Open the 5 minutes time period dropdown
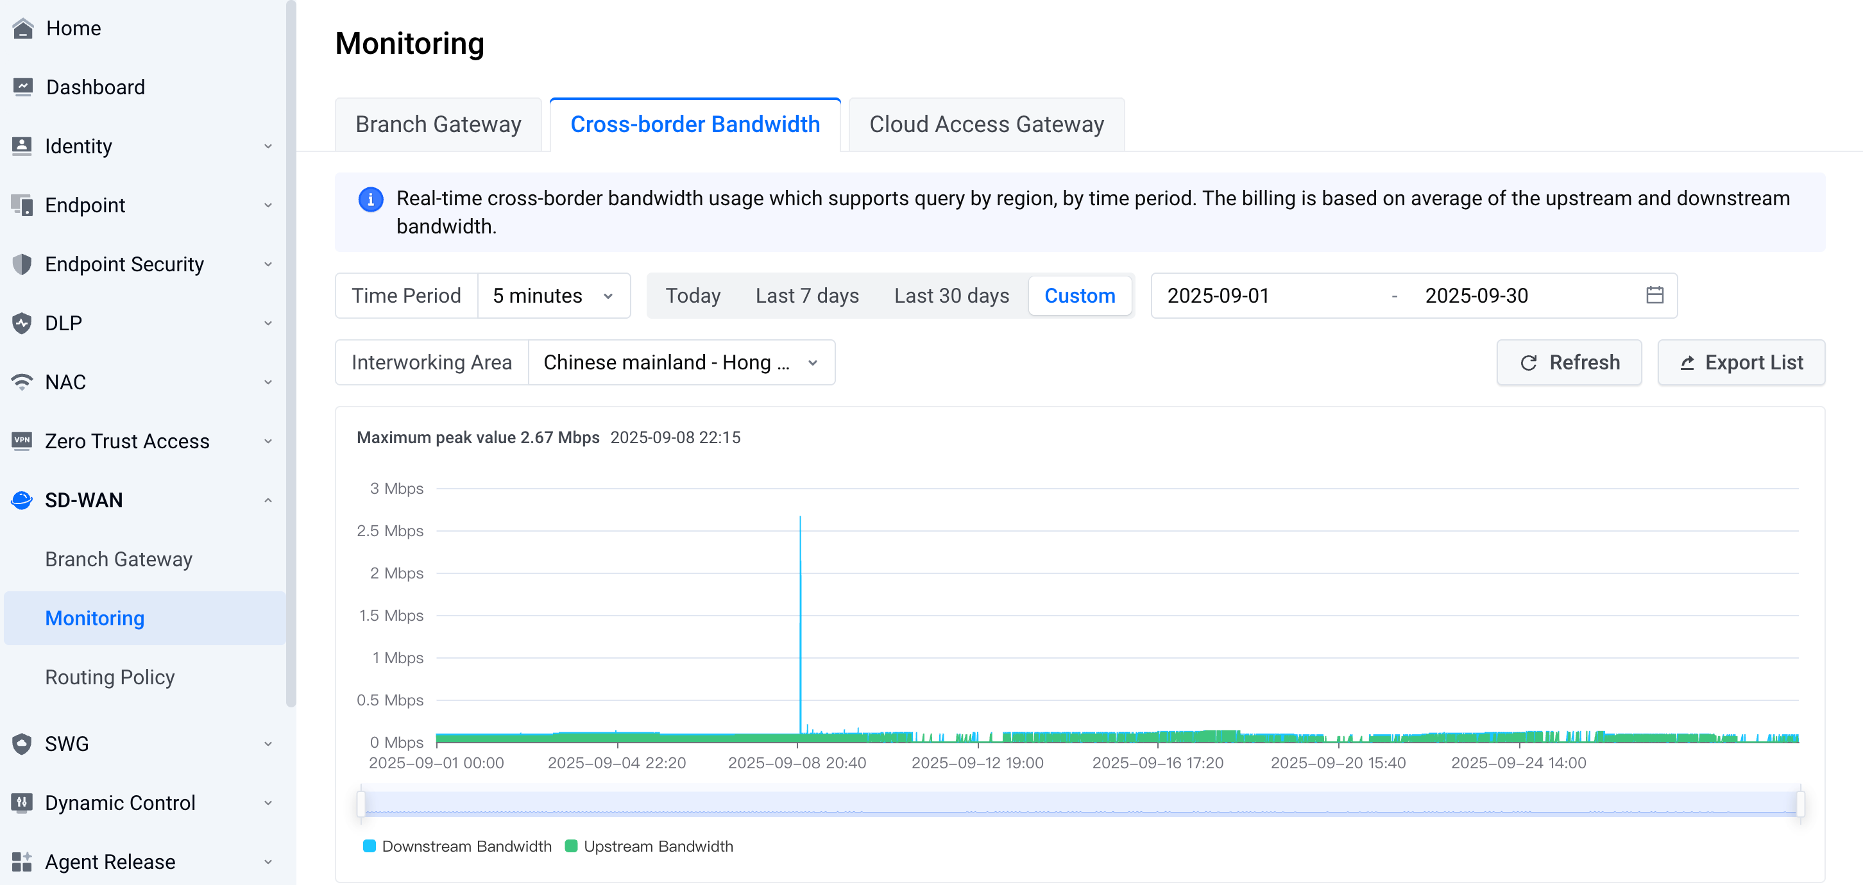Viewport: 1863px width, 885px height. pos(553,295)
